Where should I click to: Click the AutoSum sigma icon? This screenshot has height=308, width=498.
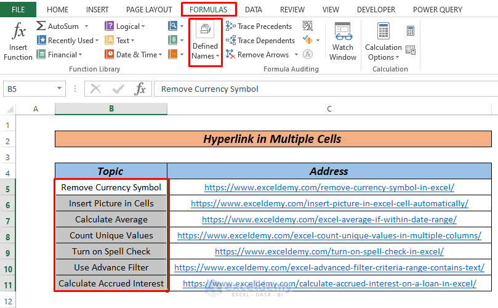point(41,26)
